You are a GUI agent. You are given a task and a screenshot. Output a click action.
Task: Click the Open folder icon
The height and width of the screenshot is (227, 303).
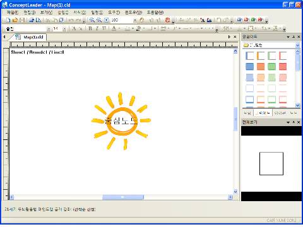click(x=15, y=20)
